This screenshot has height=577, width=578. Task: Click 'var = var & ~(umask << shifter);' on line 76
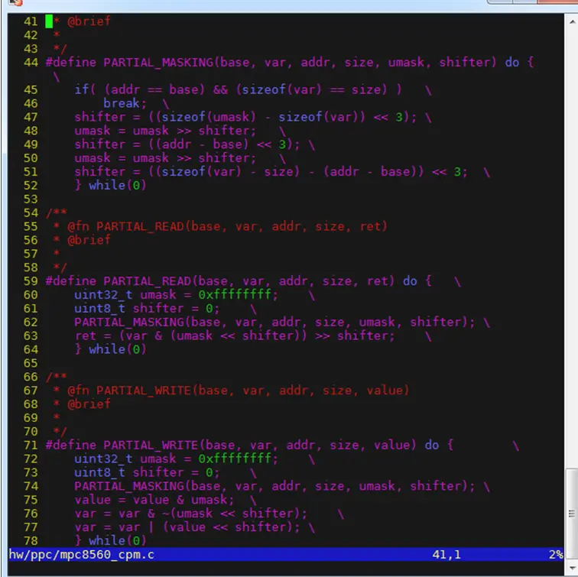190,514
